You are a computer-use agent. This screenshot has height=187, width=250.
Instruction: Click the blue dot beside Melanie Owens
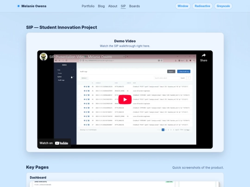coord(19,6)
